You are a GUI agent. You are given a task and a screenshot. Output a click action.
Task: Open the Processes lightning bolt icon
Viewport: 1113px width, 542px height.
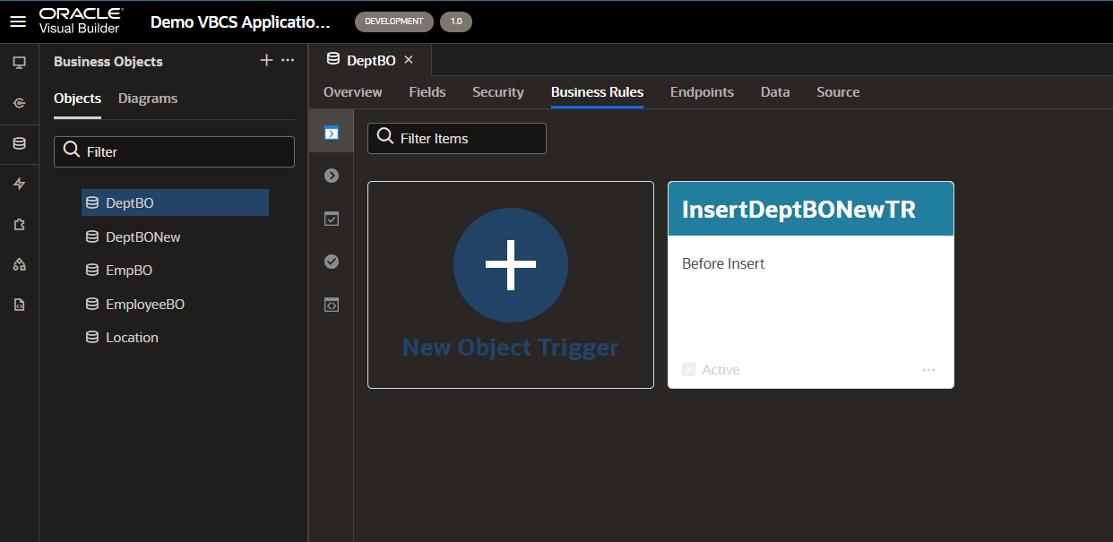pos(19,184)
